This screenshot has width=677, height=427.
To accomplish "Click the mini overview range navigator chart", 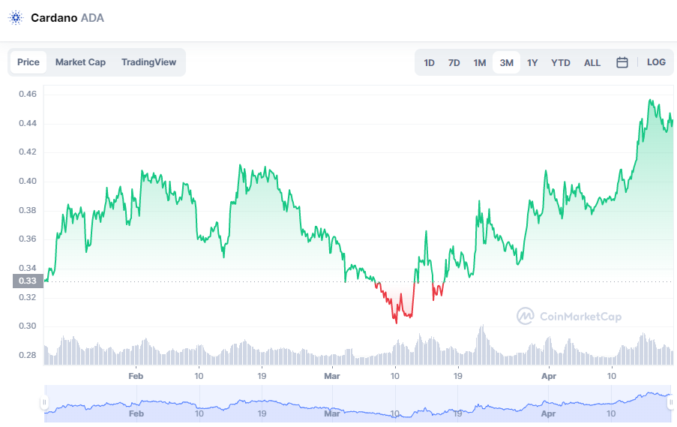I will (x=358, y=404).
